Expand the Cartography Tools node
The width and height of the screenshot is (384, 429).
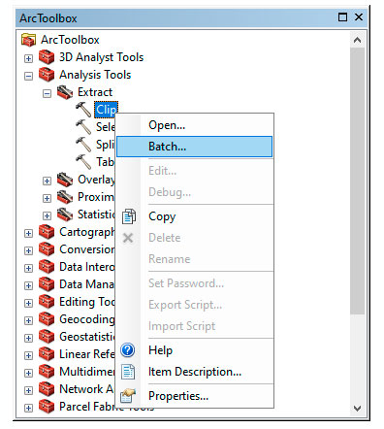(x=28, y=233)
